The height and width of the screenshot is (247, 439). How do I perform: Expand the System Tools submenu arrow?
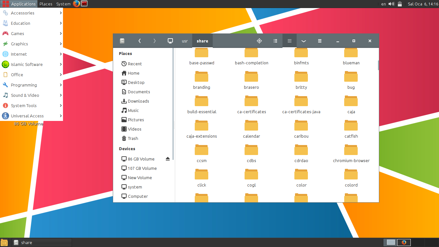coord(61,105)
